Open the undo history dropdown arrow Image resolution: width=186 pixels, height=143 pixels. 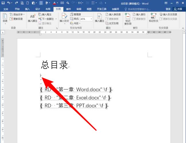pos(12,3)
